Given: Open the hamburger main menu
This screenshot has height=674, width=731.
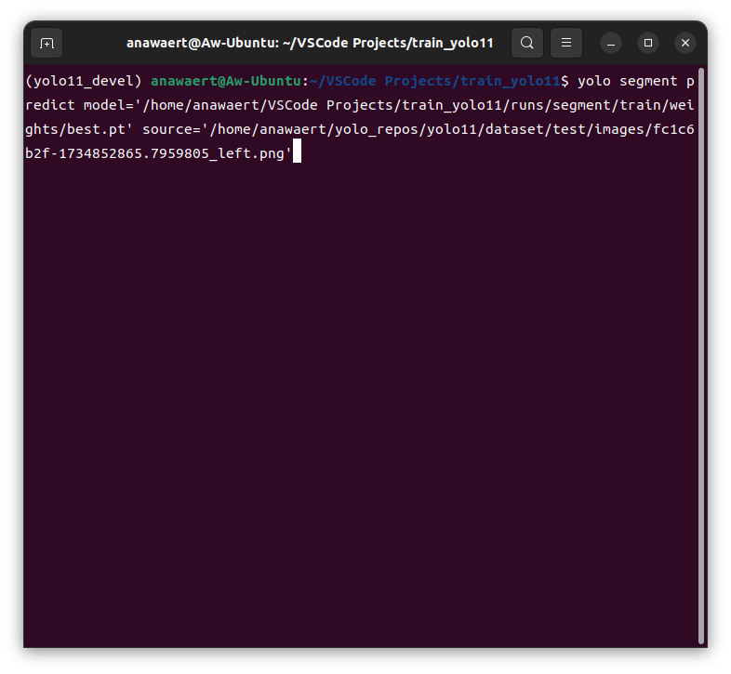Looking at the screenshot, I should pos(566,43).
